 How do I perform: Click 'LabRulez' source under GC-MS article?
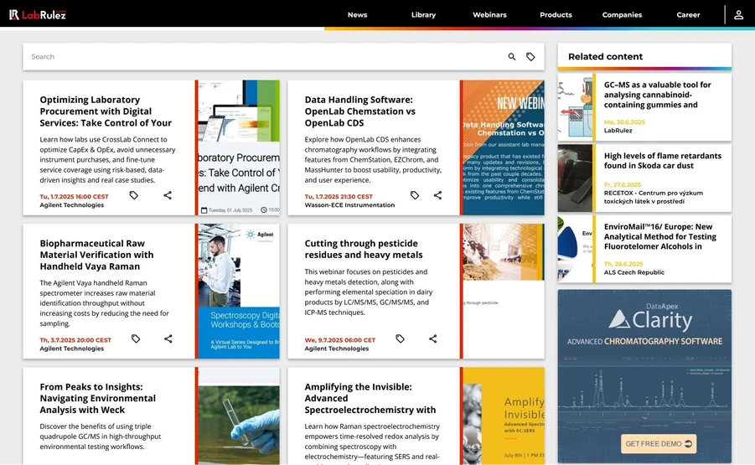(618, 131)
